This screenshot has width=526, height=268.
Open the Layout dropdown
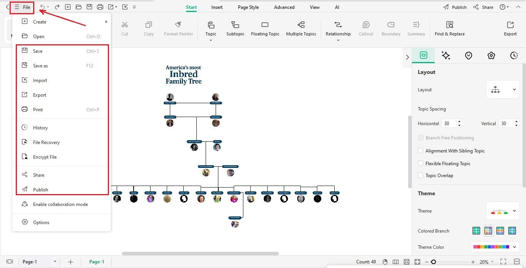503,90
